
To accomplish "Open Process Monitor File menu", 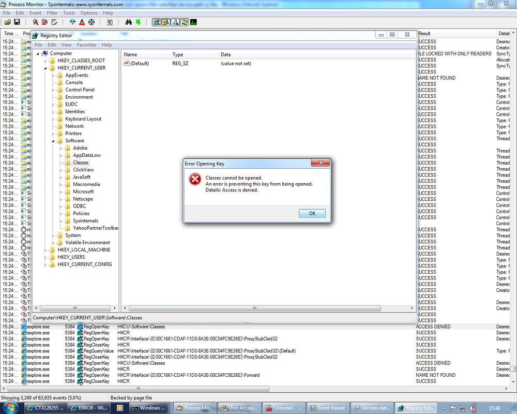I will point(6,13).
